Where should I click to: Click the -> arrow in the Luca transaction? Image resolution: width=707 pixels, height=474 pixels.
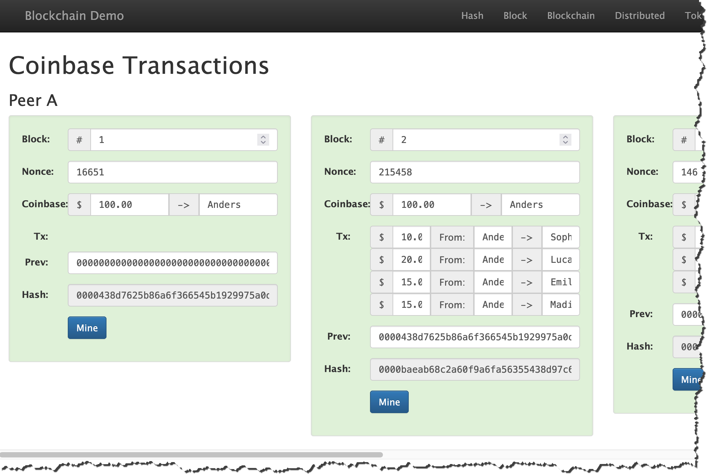(527, 260)
